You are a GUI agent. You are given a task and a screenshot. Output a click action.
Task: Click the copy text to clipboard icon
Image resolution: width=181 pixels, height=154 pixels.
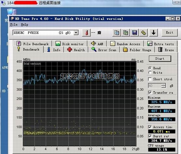[116, 33]
